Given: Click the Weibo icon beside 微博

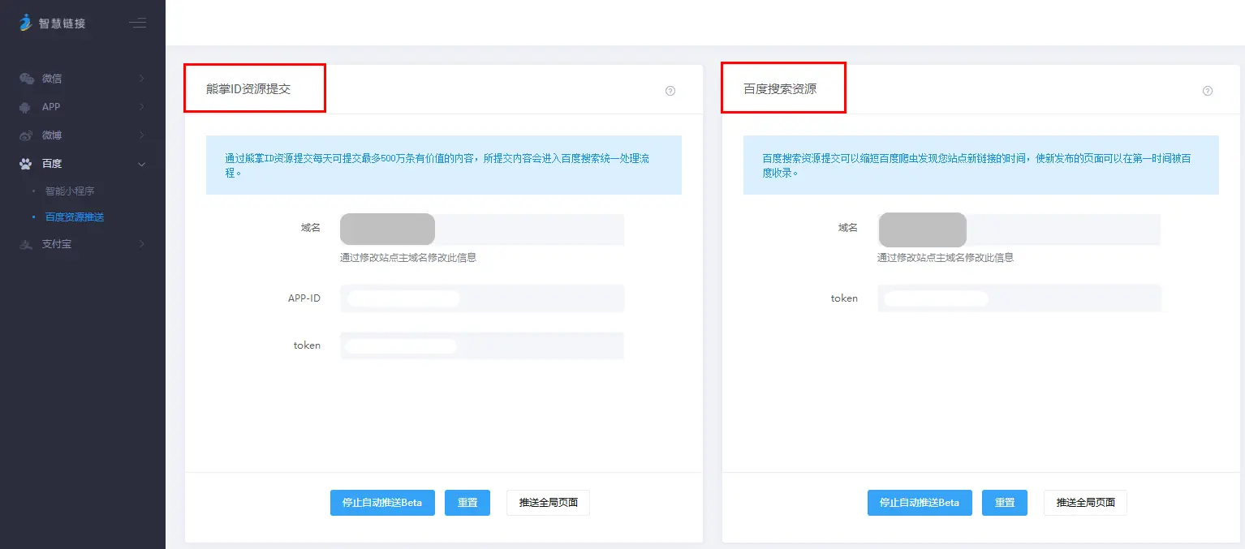Looking at the screenshot, I should click(x=26, y=135).
